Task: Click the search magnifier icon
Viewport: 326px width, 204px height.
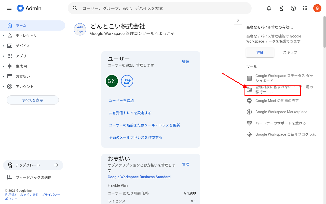Action: coord(75,8)
